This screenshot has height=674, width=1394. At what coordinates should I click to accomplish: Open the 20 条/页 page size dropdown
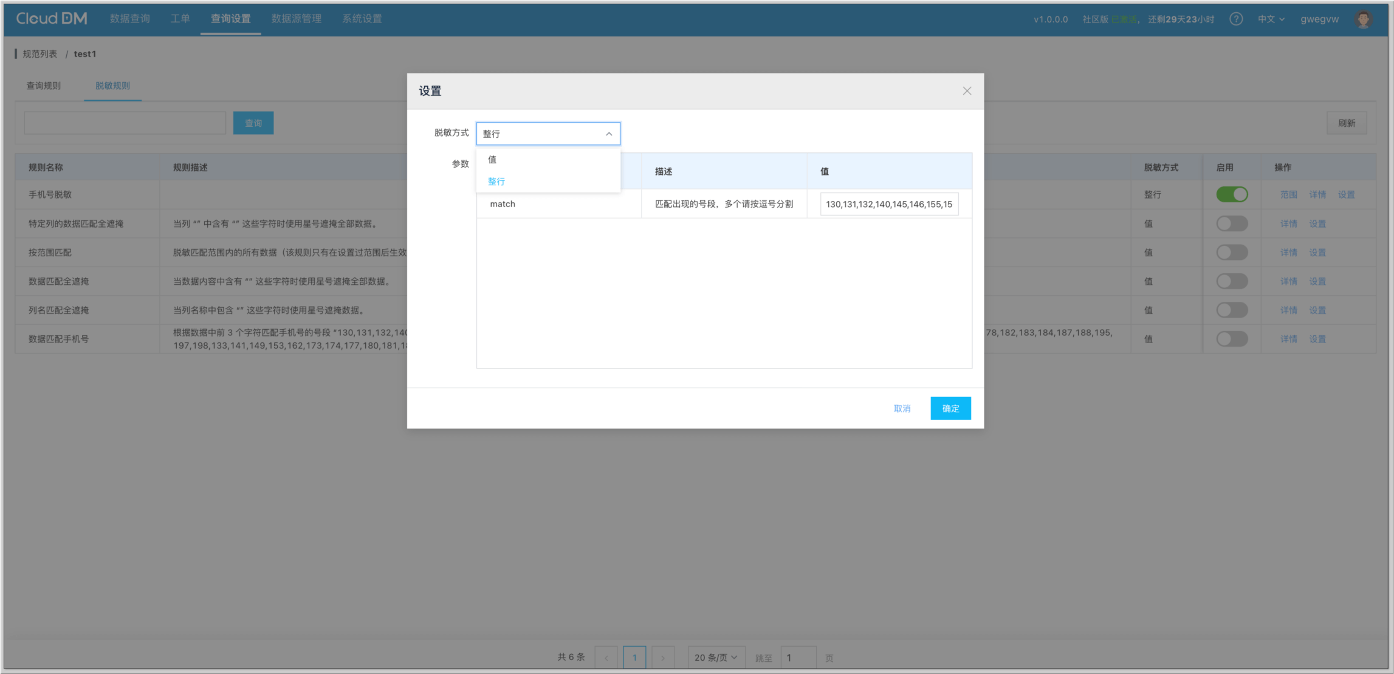point(715,658)
